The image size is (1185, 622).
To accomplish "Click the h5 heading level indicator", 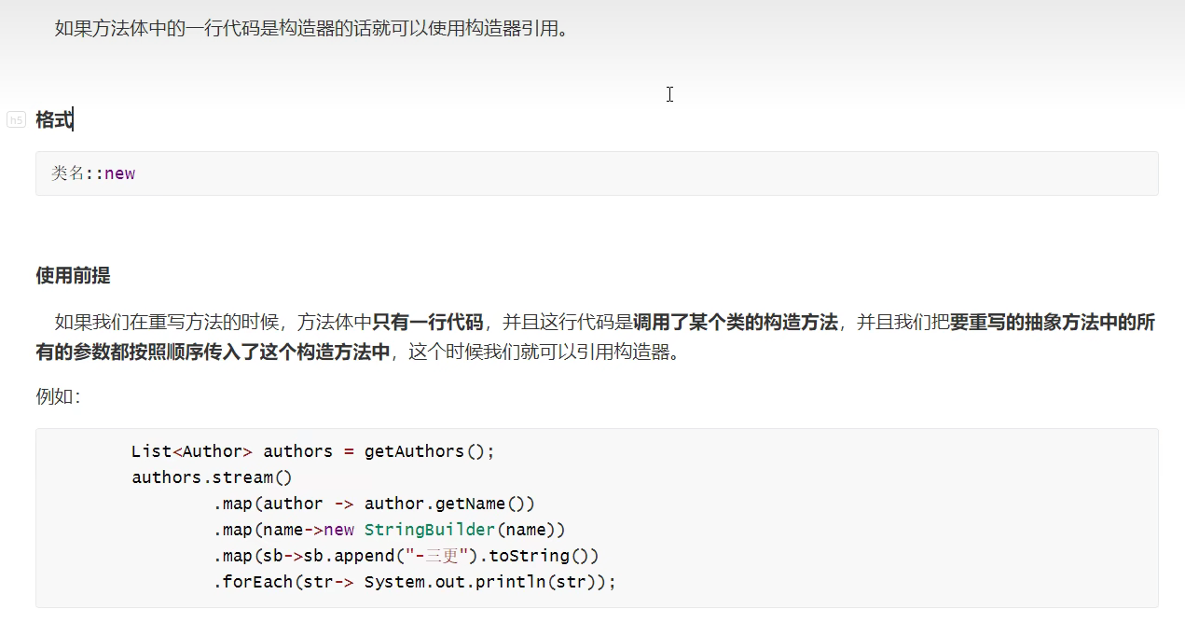I will tap(16, 119).
